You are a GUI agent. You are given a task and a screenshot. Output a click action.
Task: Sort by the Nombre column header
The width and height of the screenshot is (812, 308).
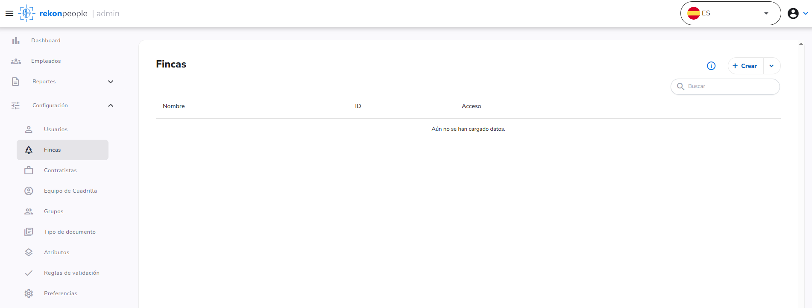(x=174, y=106)
